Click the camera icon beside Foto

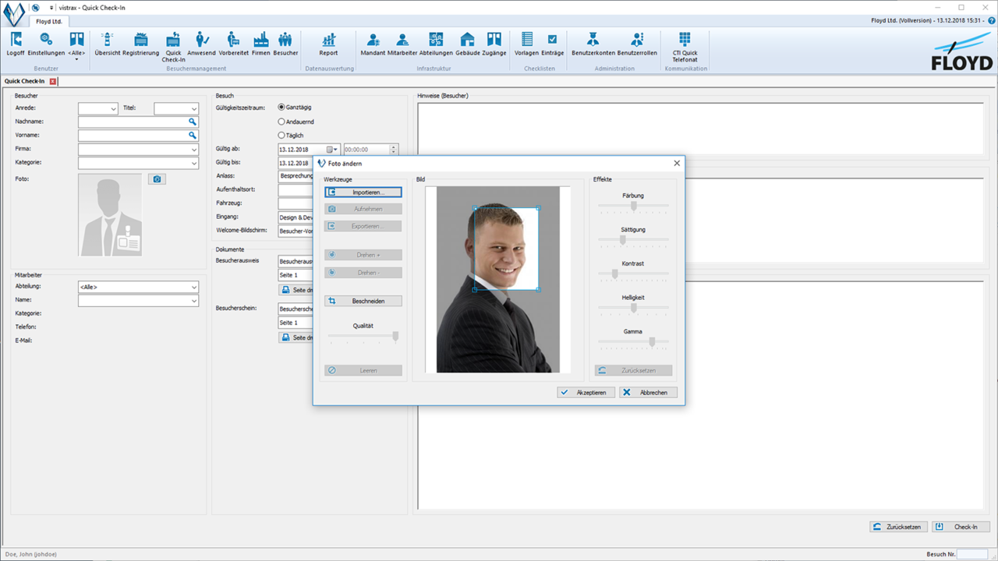click(157, 179)
